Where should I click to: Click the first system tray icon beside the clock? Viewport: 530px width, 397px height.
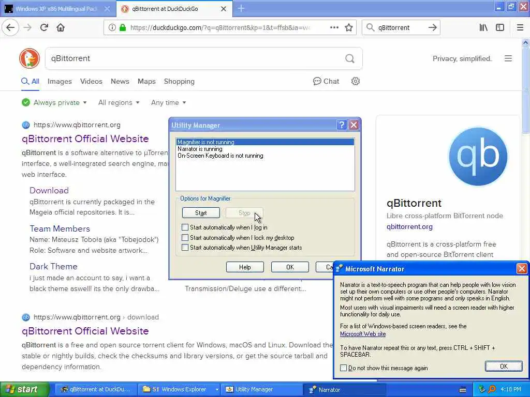[482, 389]
